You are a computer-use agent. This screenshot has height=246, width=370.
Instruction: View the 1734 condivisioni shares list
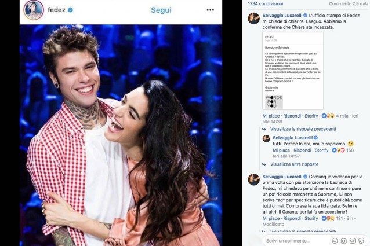pos(266,4)
